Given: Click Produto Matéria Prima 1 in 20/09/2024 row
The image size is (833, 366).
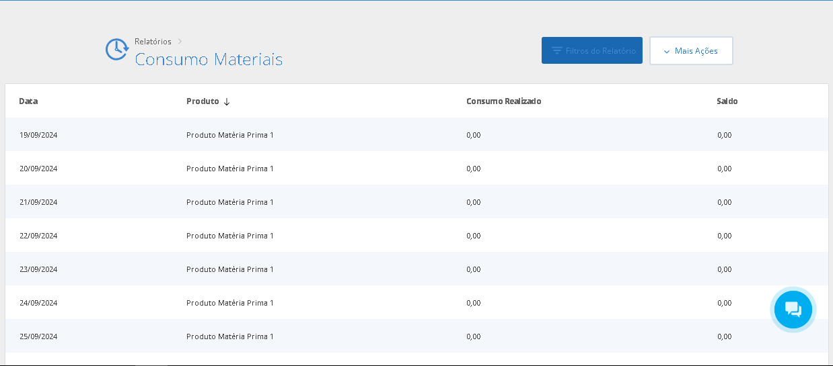Looking at the screenshot, I should [230, 169].
